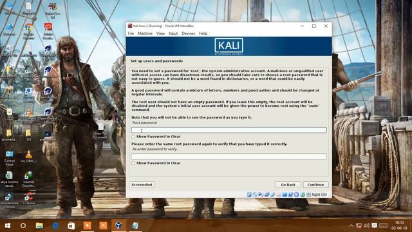The image size is (412, 232).
Task: Open the Windows Start menu
Action: coord(8,226)
